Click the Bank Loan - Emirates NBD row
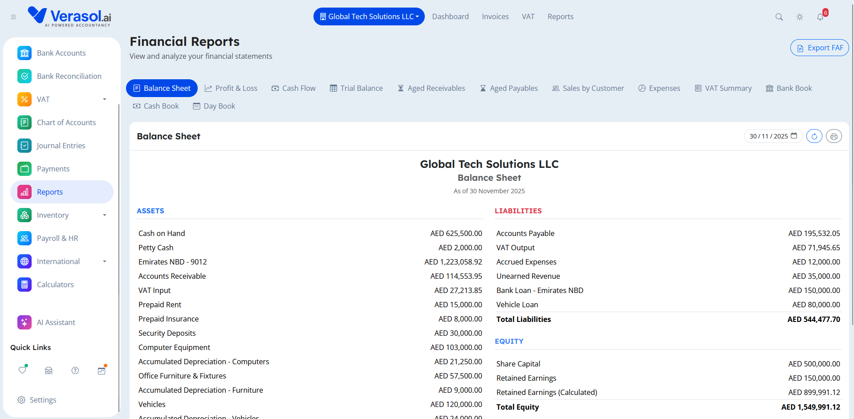Image resolution: width=854 pixels, height=419 pixels. tap(668, 290)
